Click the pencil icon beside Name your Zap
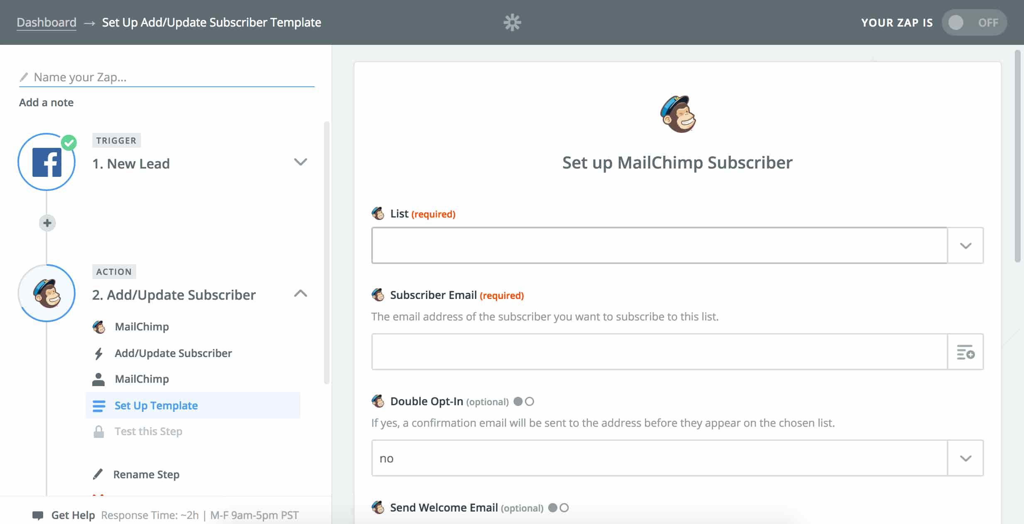This screenshot has height=524, width=1024. point(24,77)
